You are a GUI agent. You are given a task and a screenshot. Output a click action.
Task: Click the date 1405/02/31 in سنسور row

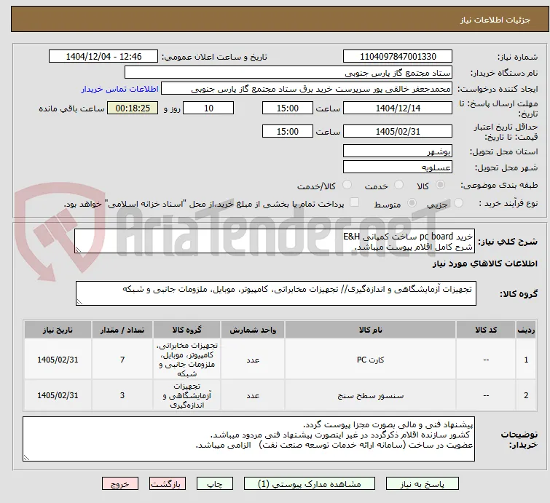pyautogui.click(x=58, y=395)
